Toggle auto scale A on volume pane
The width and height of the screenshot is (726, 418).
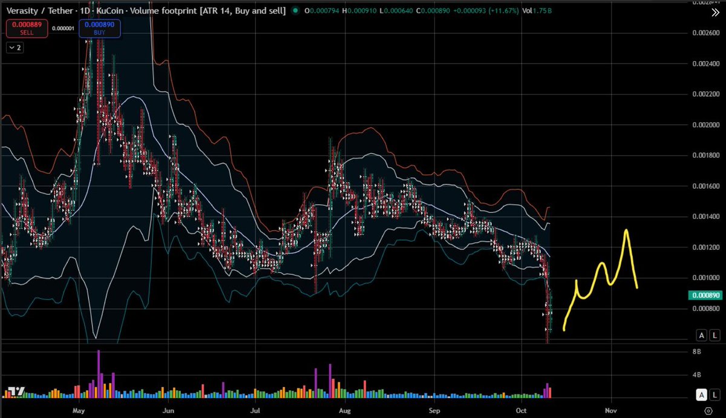pyautogui.click(x=701, y=394)
